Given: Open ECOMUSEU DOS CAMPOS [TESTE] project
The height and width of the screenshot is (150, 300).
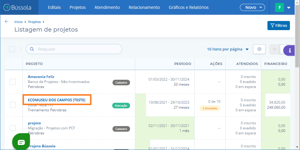Looking at the screenshot, I should click(57, 100).
